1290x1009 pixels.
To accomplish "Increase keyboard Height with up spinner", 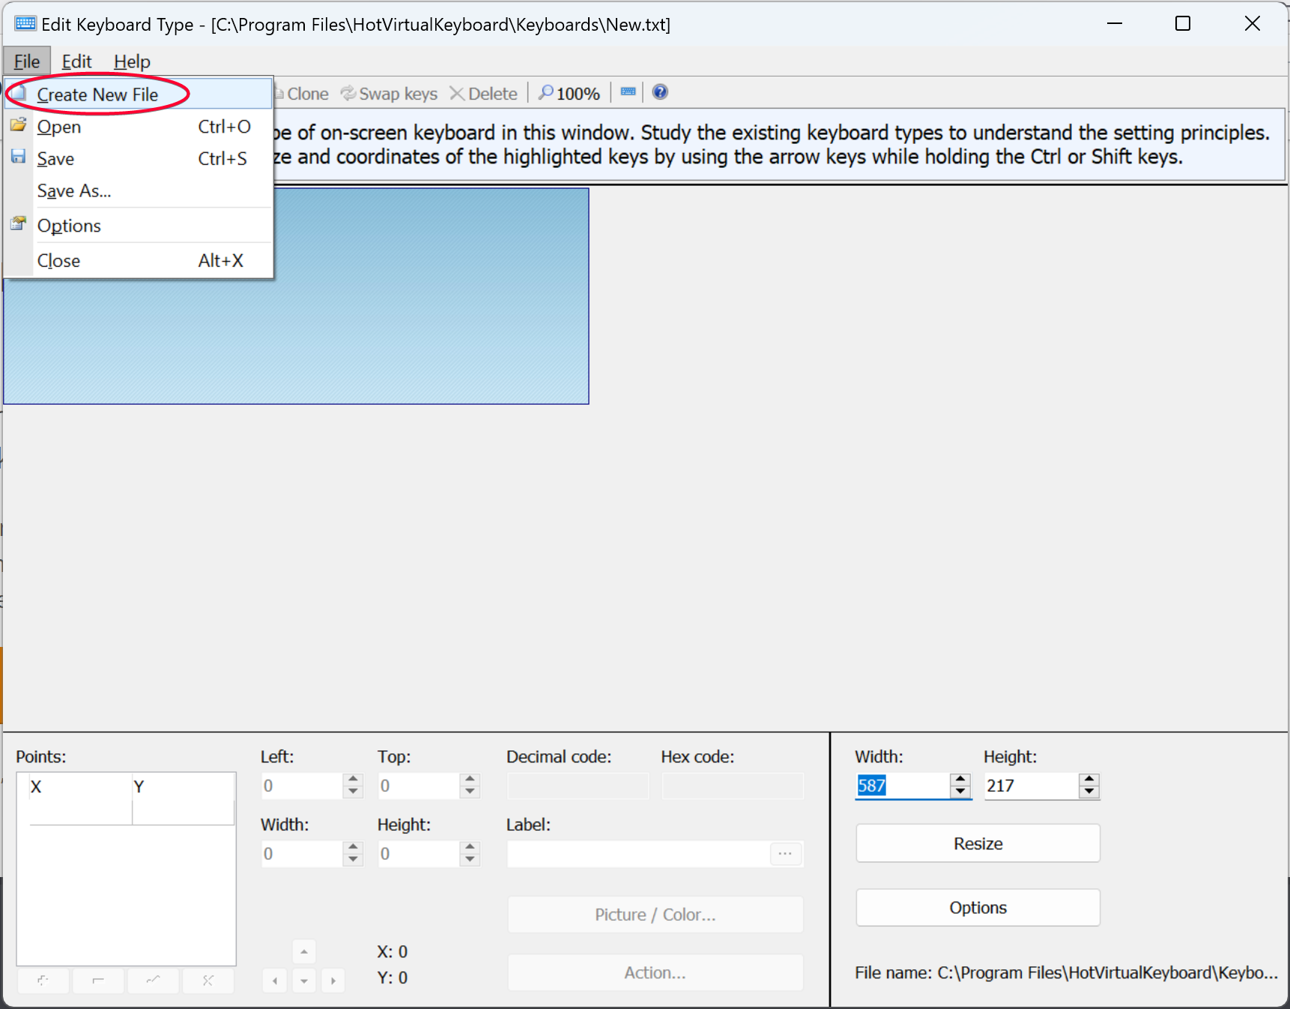I will pos(1089,780).
